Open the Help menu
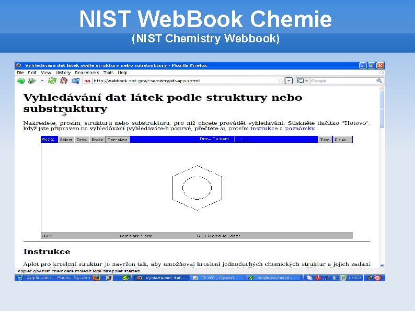Image resolution: width=415 pixels, height=311 pixels. click(122, 73)
